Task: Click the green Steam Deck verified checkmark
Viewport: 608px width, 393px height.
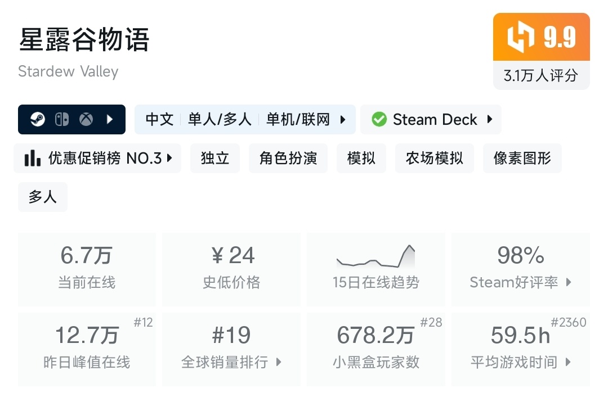Action: [x=379, y=119]
